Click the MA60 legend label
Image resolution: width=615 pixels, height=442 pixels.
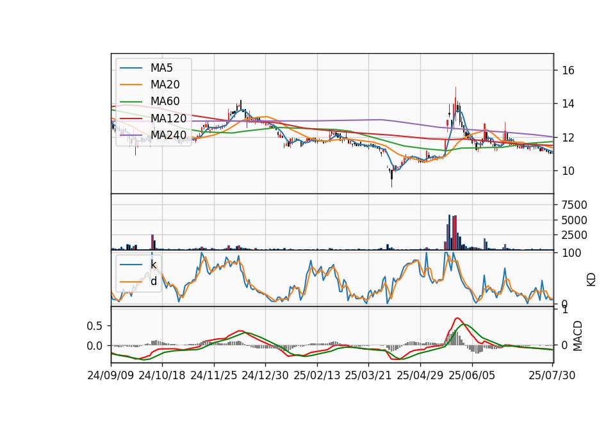click(x=165, y=101)
